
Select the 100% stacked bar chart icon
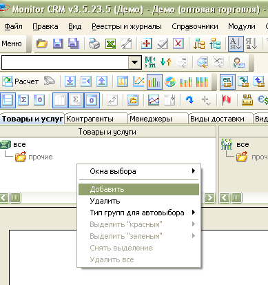tap(202, 81)
